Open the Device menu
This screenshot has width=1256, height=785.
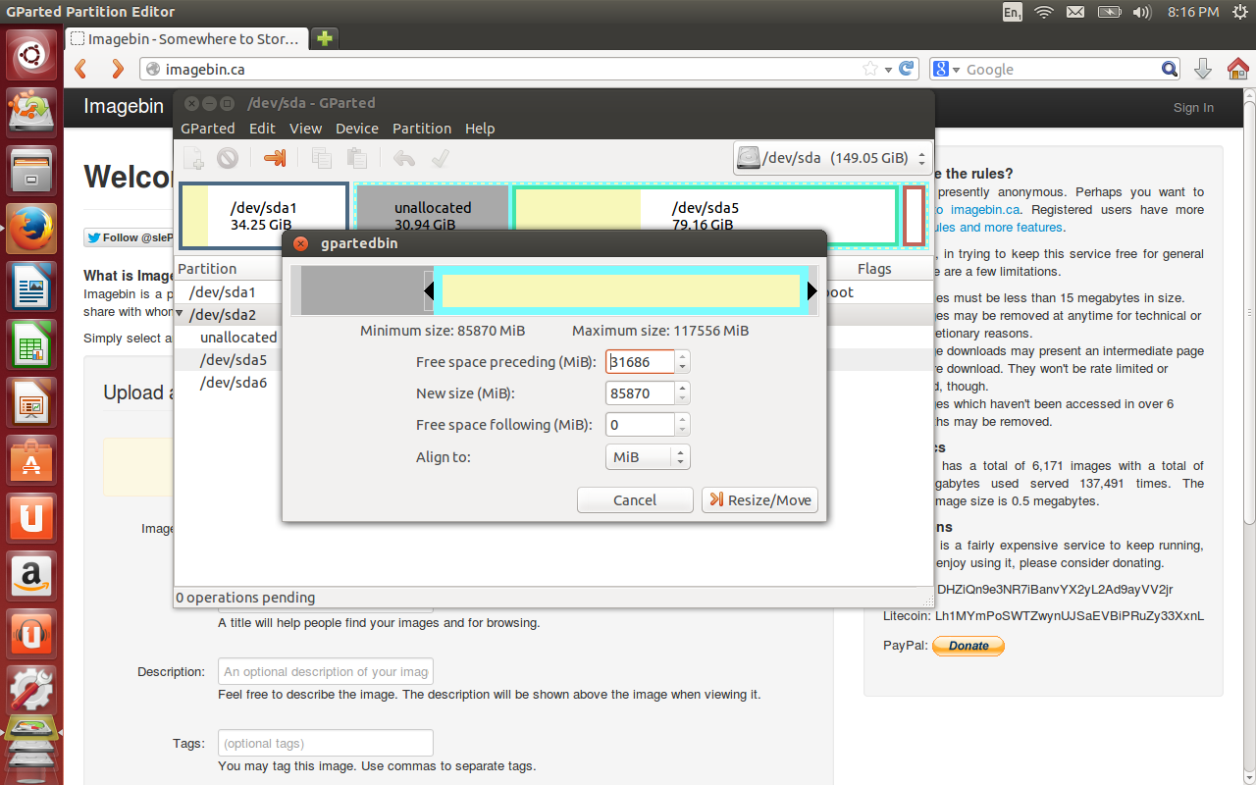[357, 129]
